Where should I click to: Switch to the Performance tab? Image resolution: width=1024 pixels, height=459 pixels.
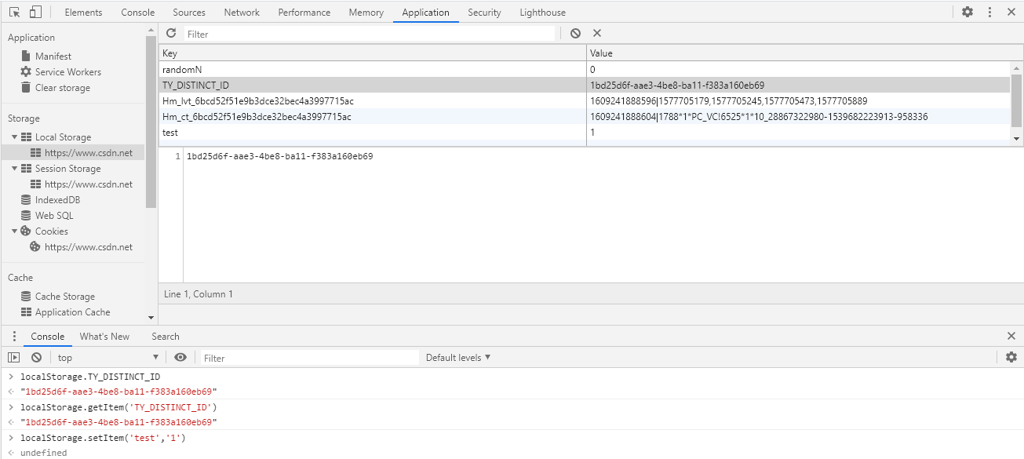pos(304,13)
